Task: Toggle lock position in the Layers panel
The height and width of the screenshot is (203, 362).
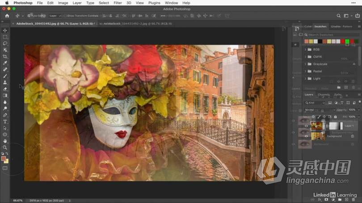Action: click(324, 117)
